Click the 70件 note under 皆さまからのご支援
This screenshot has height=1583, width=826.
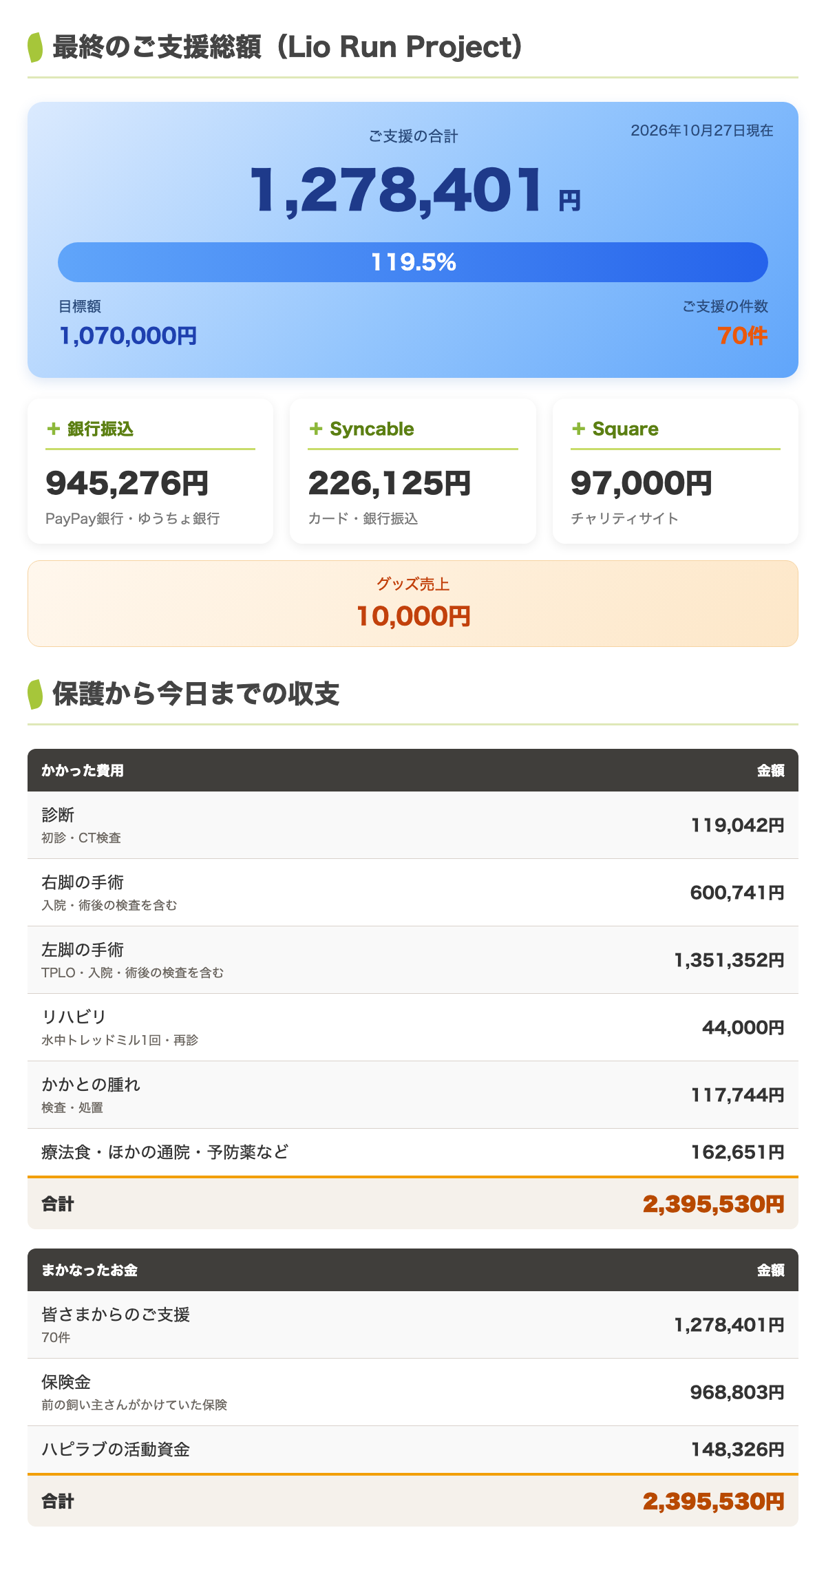(56, 1337)
